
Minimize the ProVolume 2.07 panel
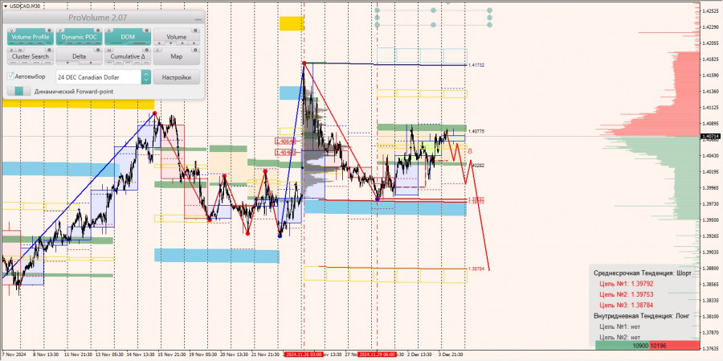click(x=198, y=19)
